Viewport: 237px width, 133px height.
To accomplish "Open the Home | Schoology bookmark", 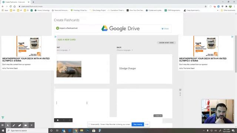I will 42,10.
